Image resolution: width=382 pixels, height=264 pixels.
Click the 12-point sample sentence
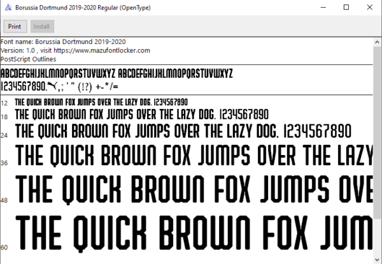click(101, 102)
